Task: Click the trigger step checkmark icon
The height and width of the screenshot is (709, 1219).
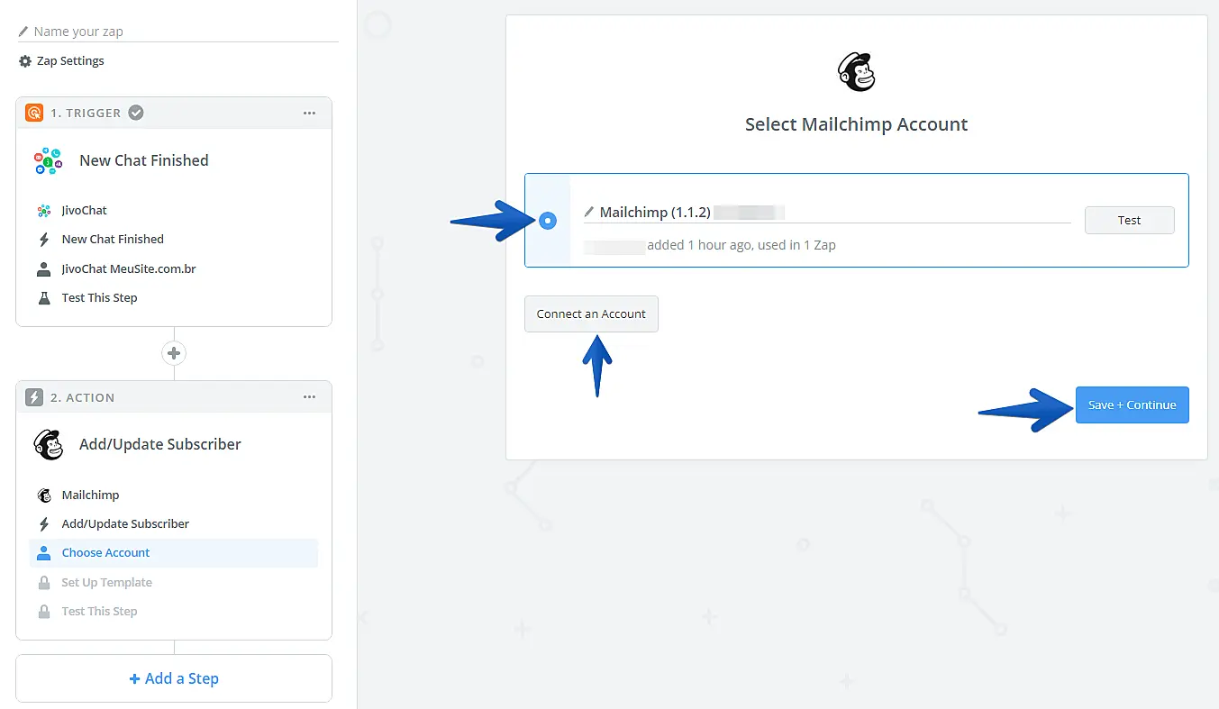Action: [136, 113]
